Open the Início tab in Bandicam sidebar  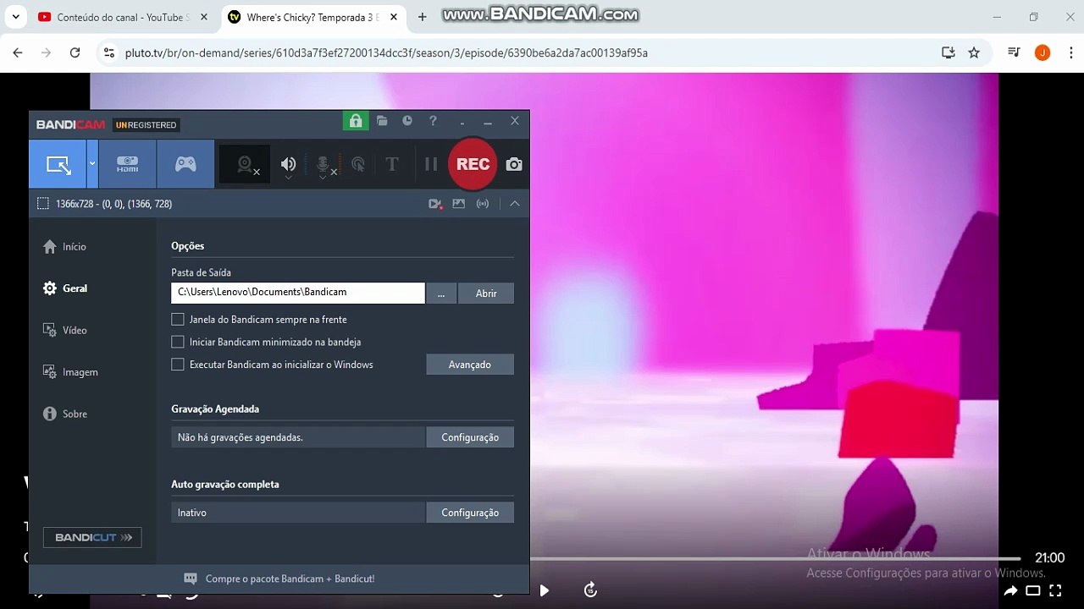(64, 247)
